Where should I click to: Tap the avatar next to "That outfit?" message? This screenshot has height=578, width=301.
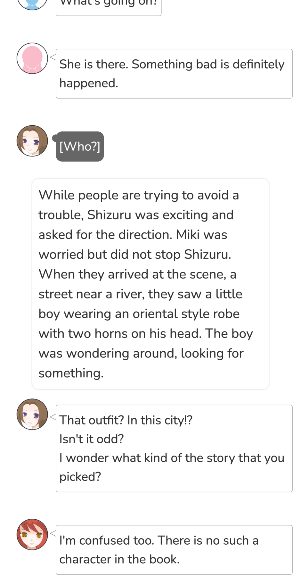32,414
